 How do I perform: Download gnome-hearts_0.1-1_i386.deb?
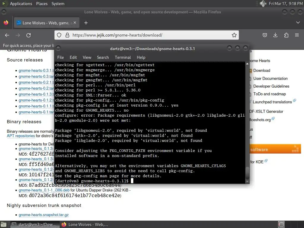(44, 190)
